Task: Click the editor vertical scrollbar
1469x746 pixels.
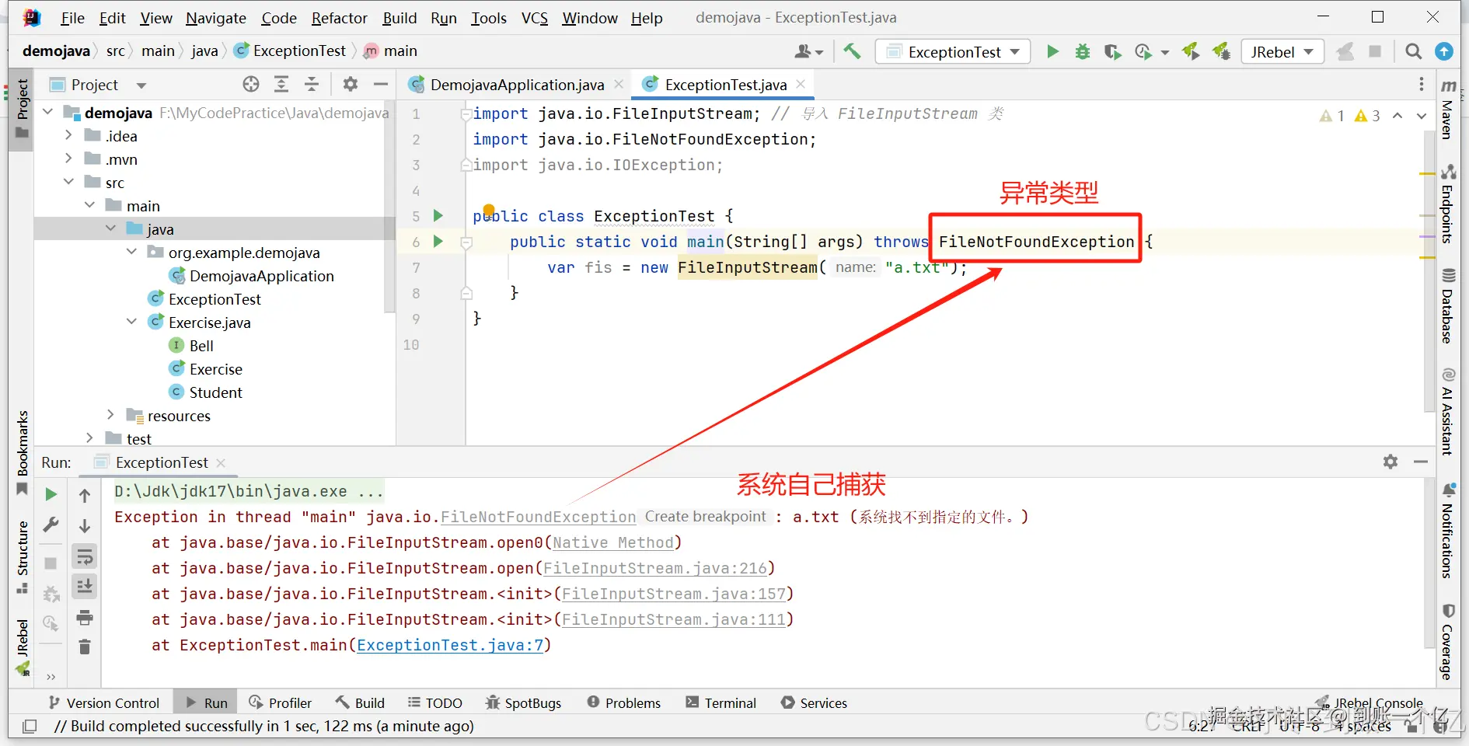Action: [1429, 272]
